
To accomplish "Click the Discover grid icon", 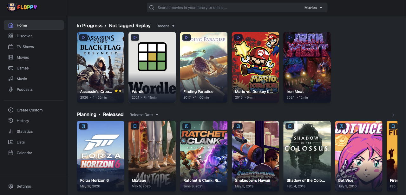I will 11,36.
